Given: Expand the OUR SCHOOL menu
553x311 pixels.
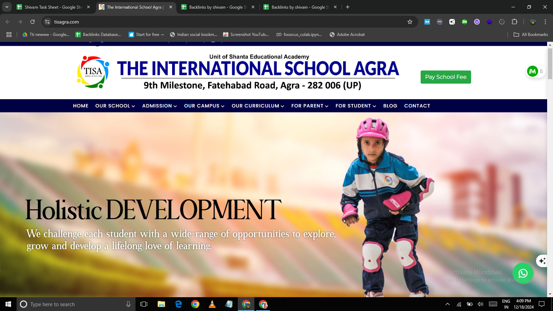Looking at the screenshot, I should click(x=115, y=106).
